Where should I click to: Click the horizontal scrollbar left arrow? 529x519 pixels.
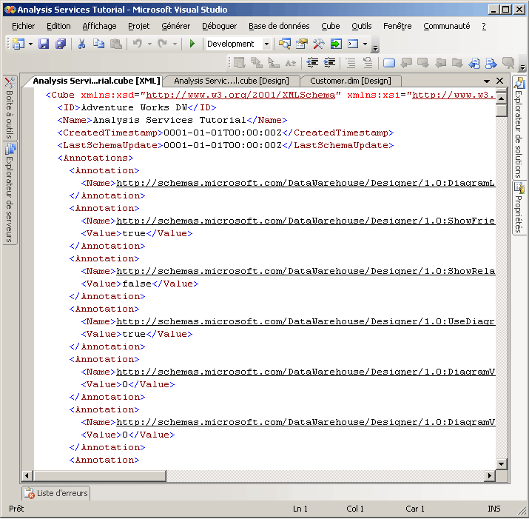coord(27,476)
